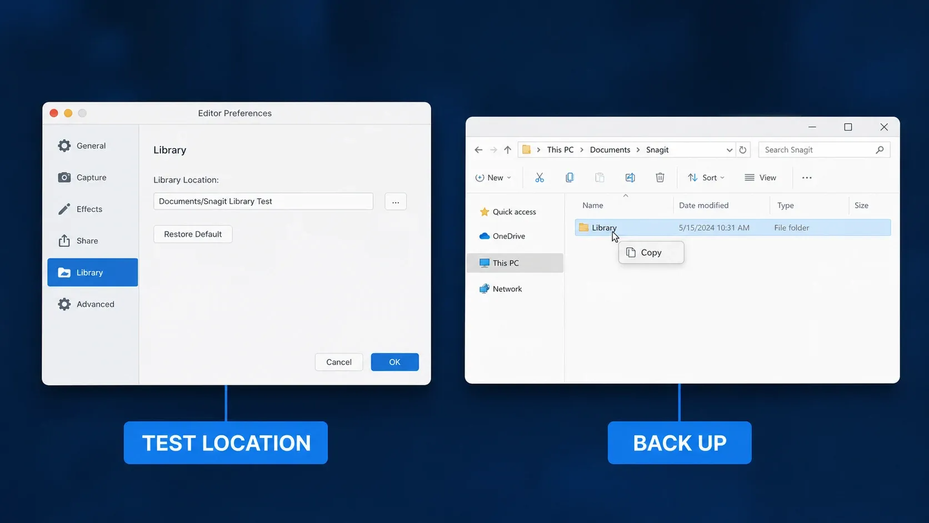Open General preferences in Editor Preferences
This screenshot has width=929, height=523.
coord(92,146)
